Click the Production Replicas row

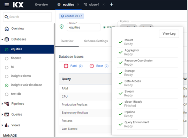point(85,104)
